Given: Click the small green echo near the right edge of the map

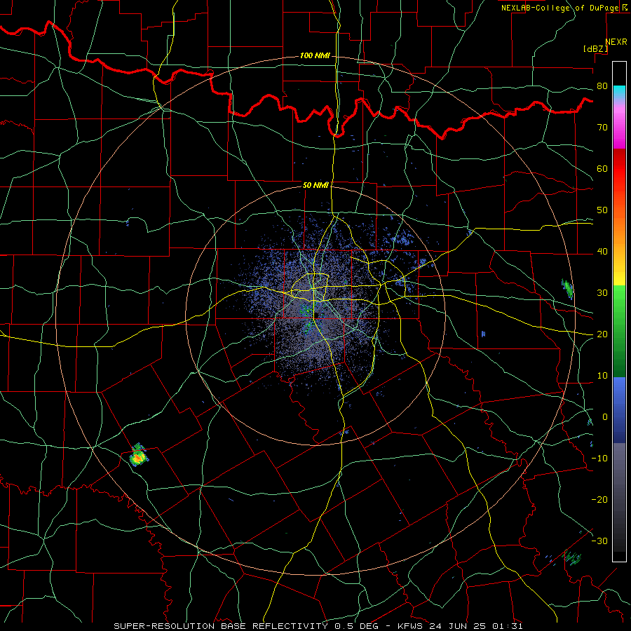Looking at the screenshot, I should [x=568, y=289].
